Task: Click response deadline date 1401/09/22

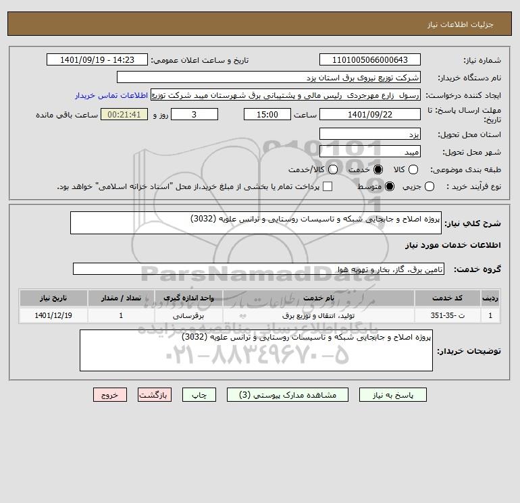Action: [x=370, y=114]
